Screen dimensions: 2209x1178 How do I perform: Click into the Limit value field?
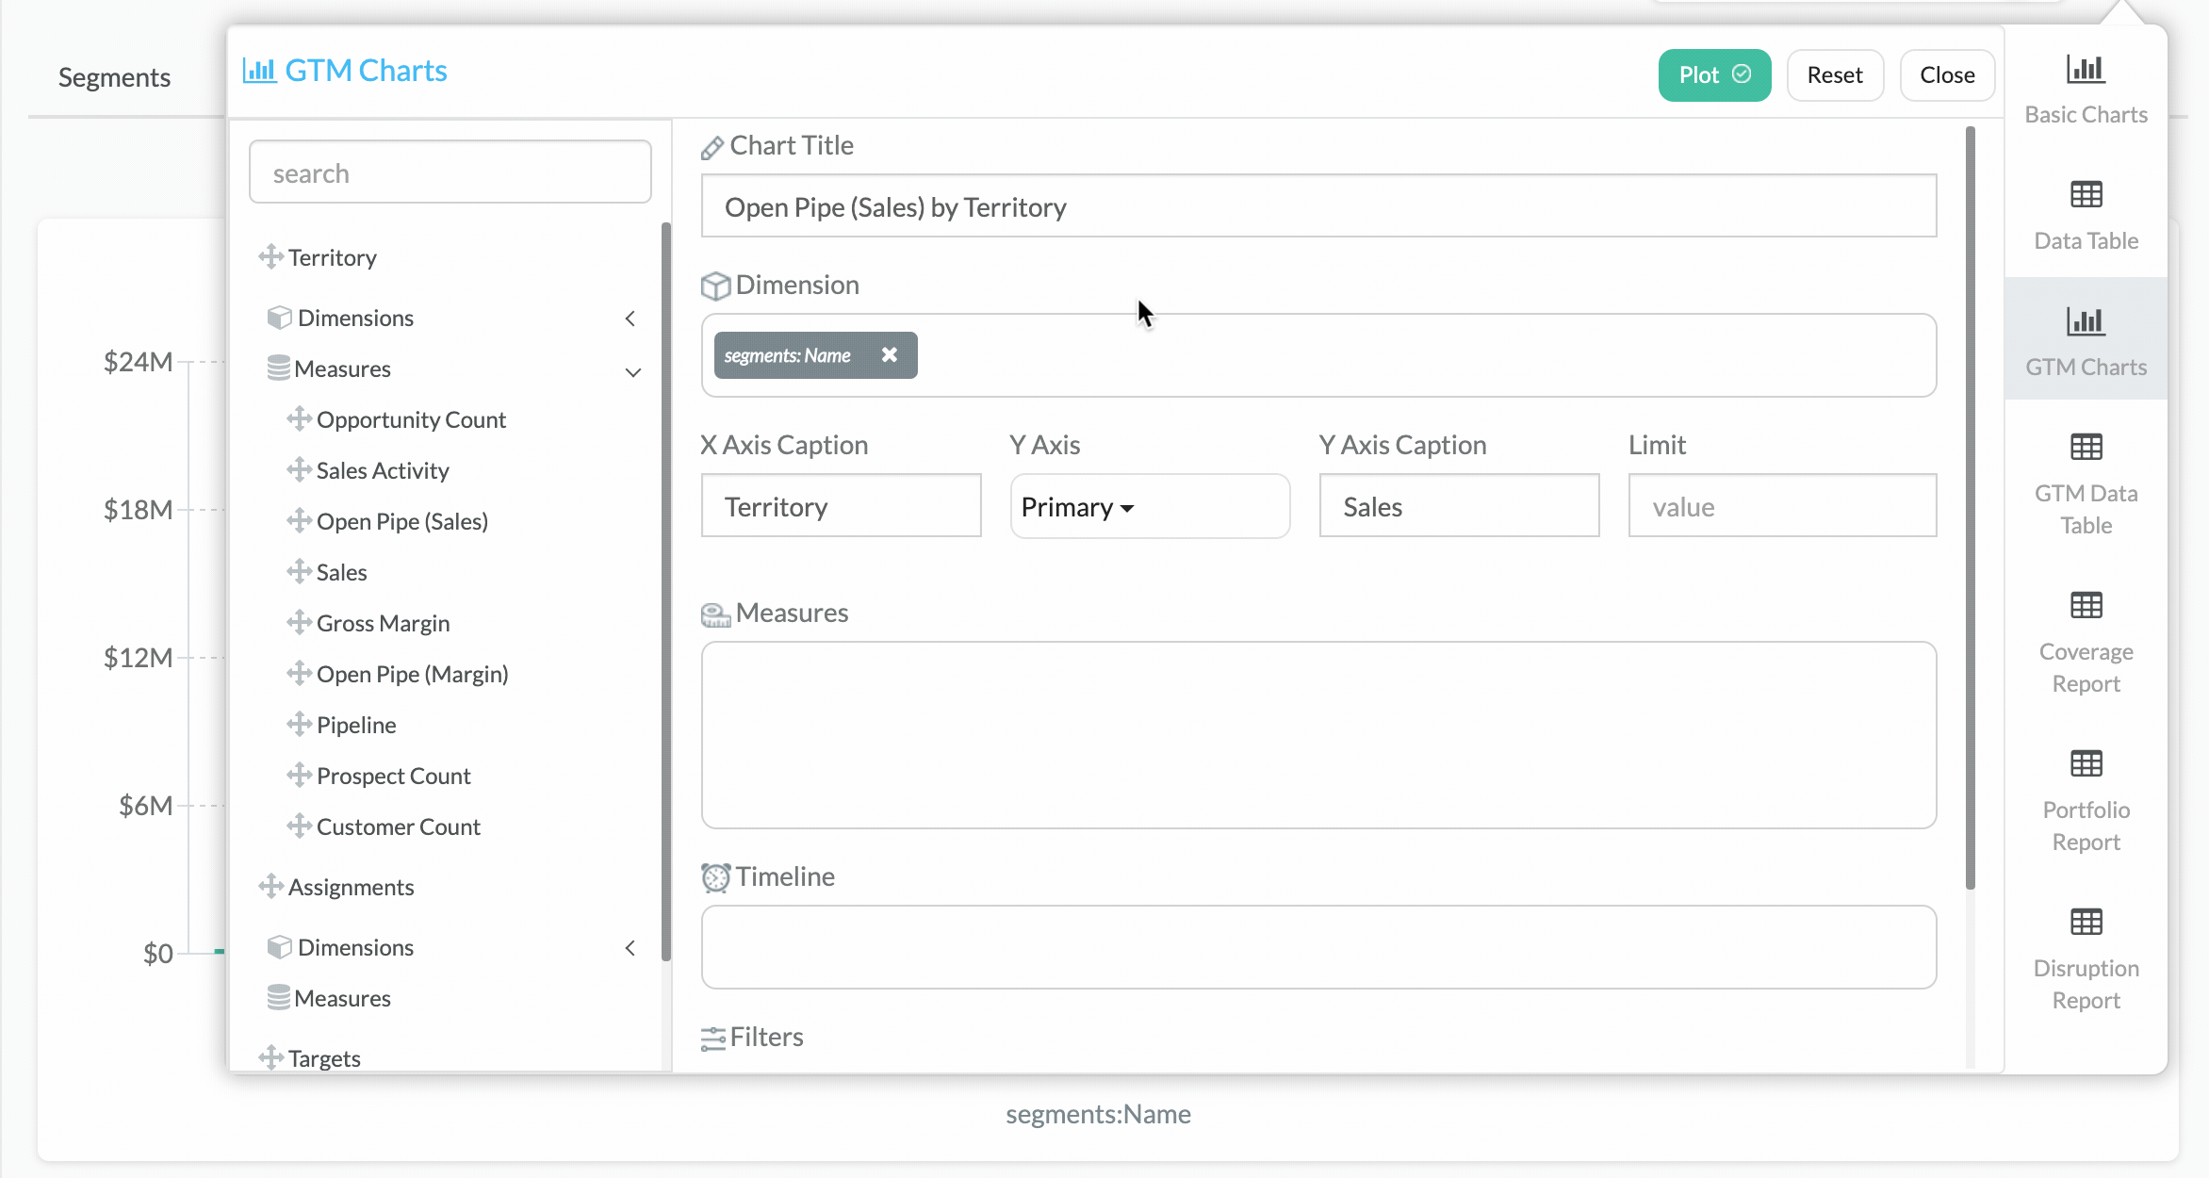1781,507
